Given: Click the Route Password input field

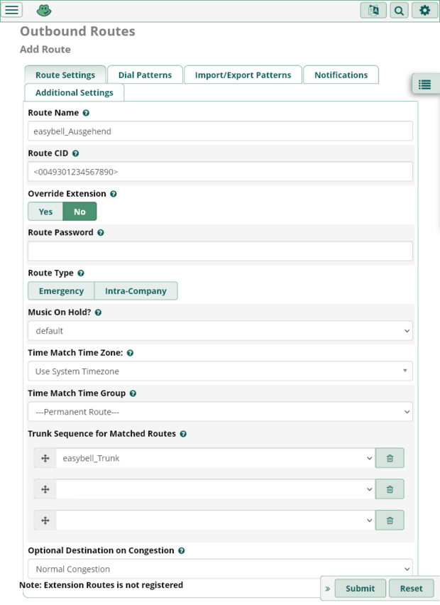Looking at the screenshot, I should click(x=220, y=251).
